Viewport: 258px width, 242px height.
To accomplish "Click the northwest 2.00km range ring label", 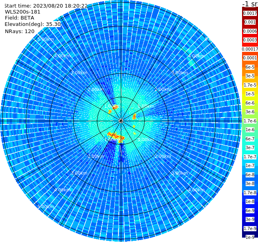I will (x=96, y=89).
